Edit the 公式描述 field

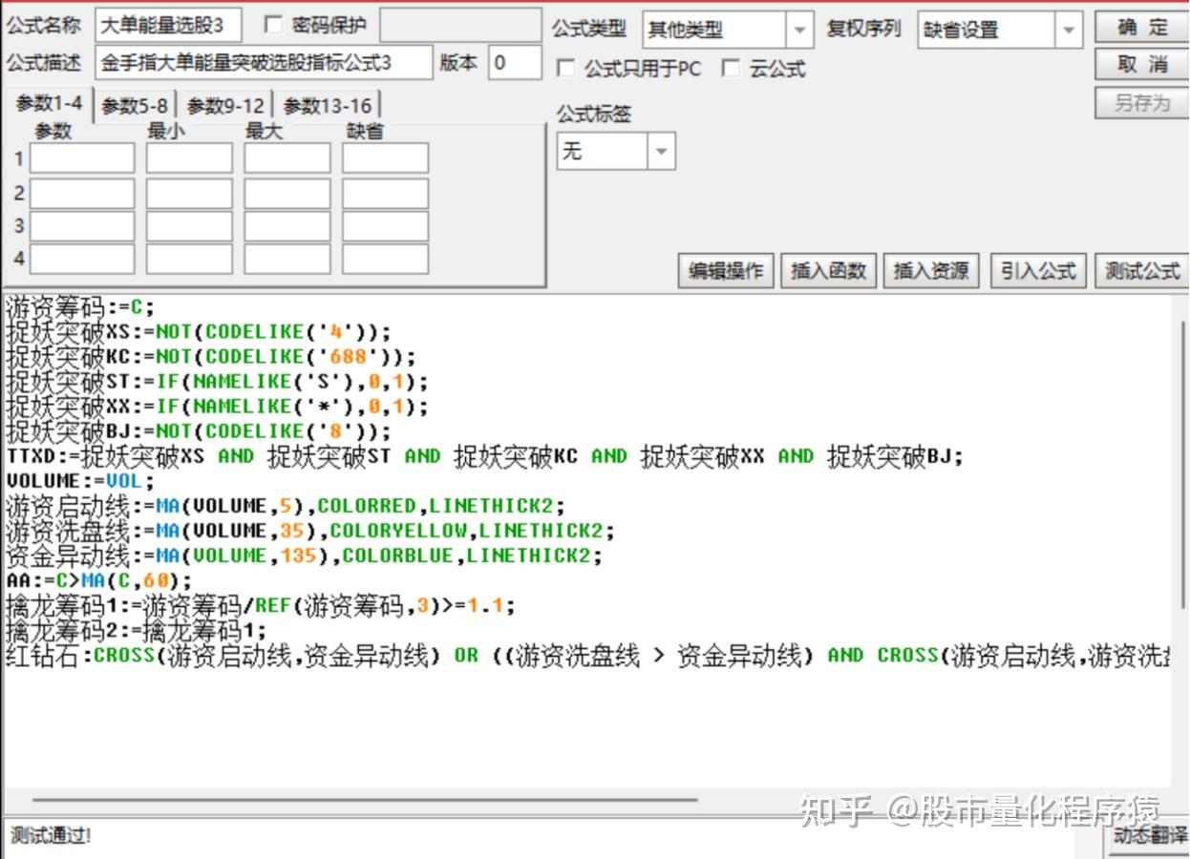(265, 63)
